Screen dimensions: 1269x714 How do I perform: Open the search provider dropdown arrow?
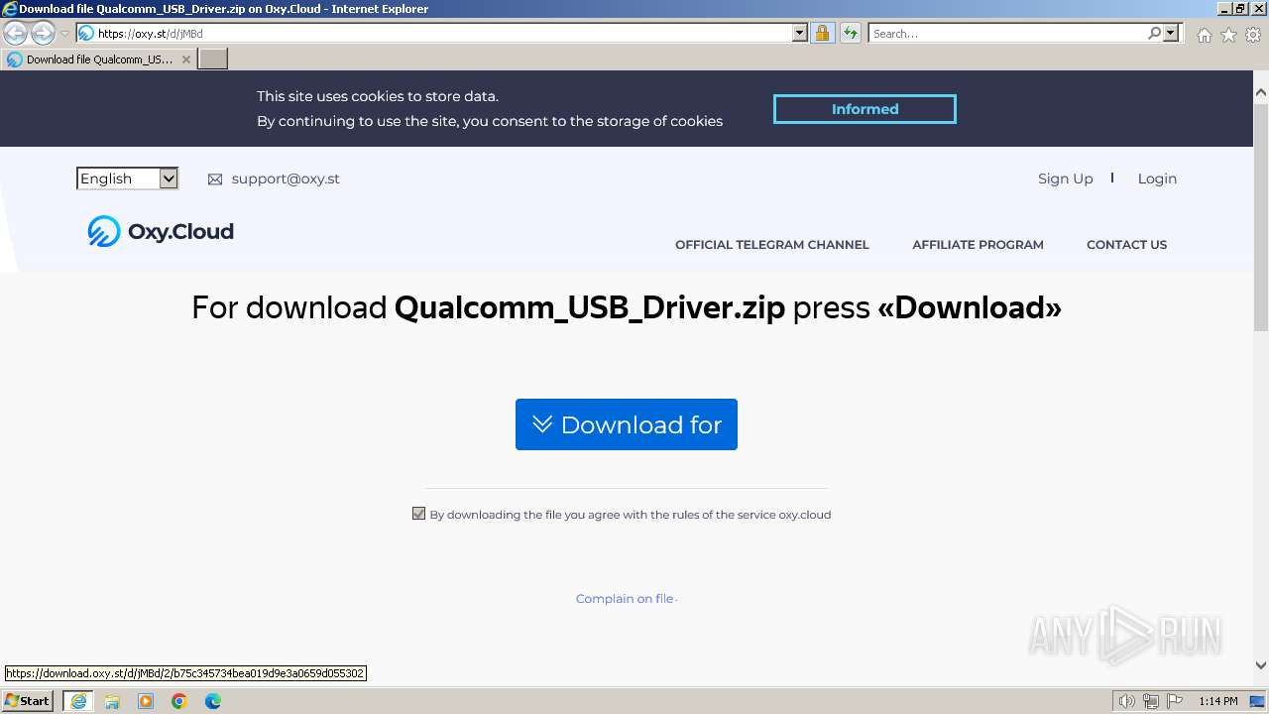pos(1171,33)
